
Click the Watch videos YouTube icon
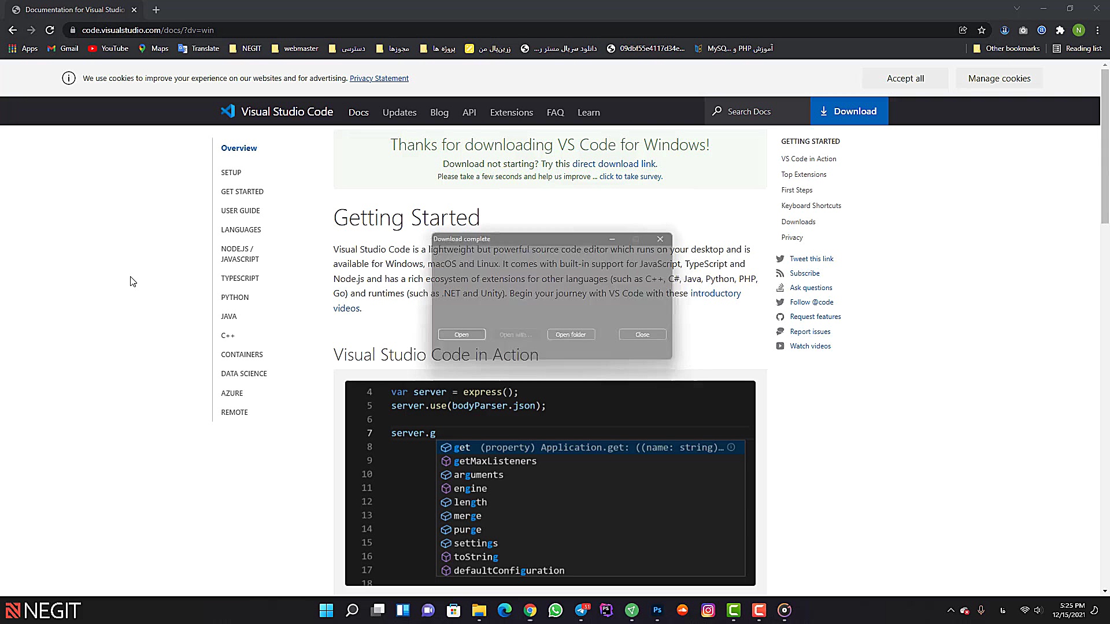click(780, 346)
